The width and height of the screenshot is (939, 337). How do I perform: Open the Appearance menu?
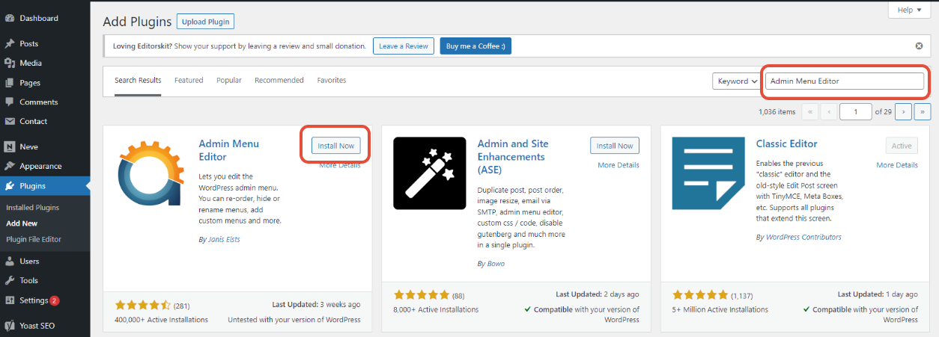tap(45, 167)
